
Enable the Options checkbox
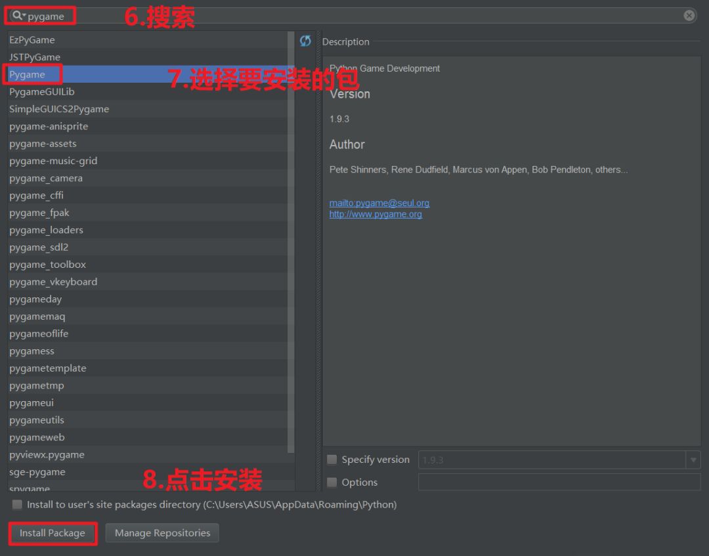pyautogui.click(x=332, y=482)
